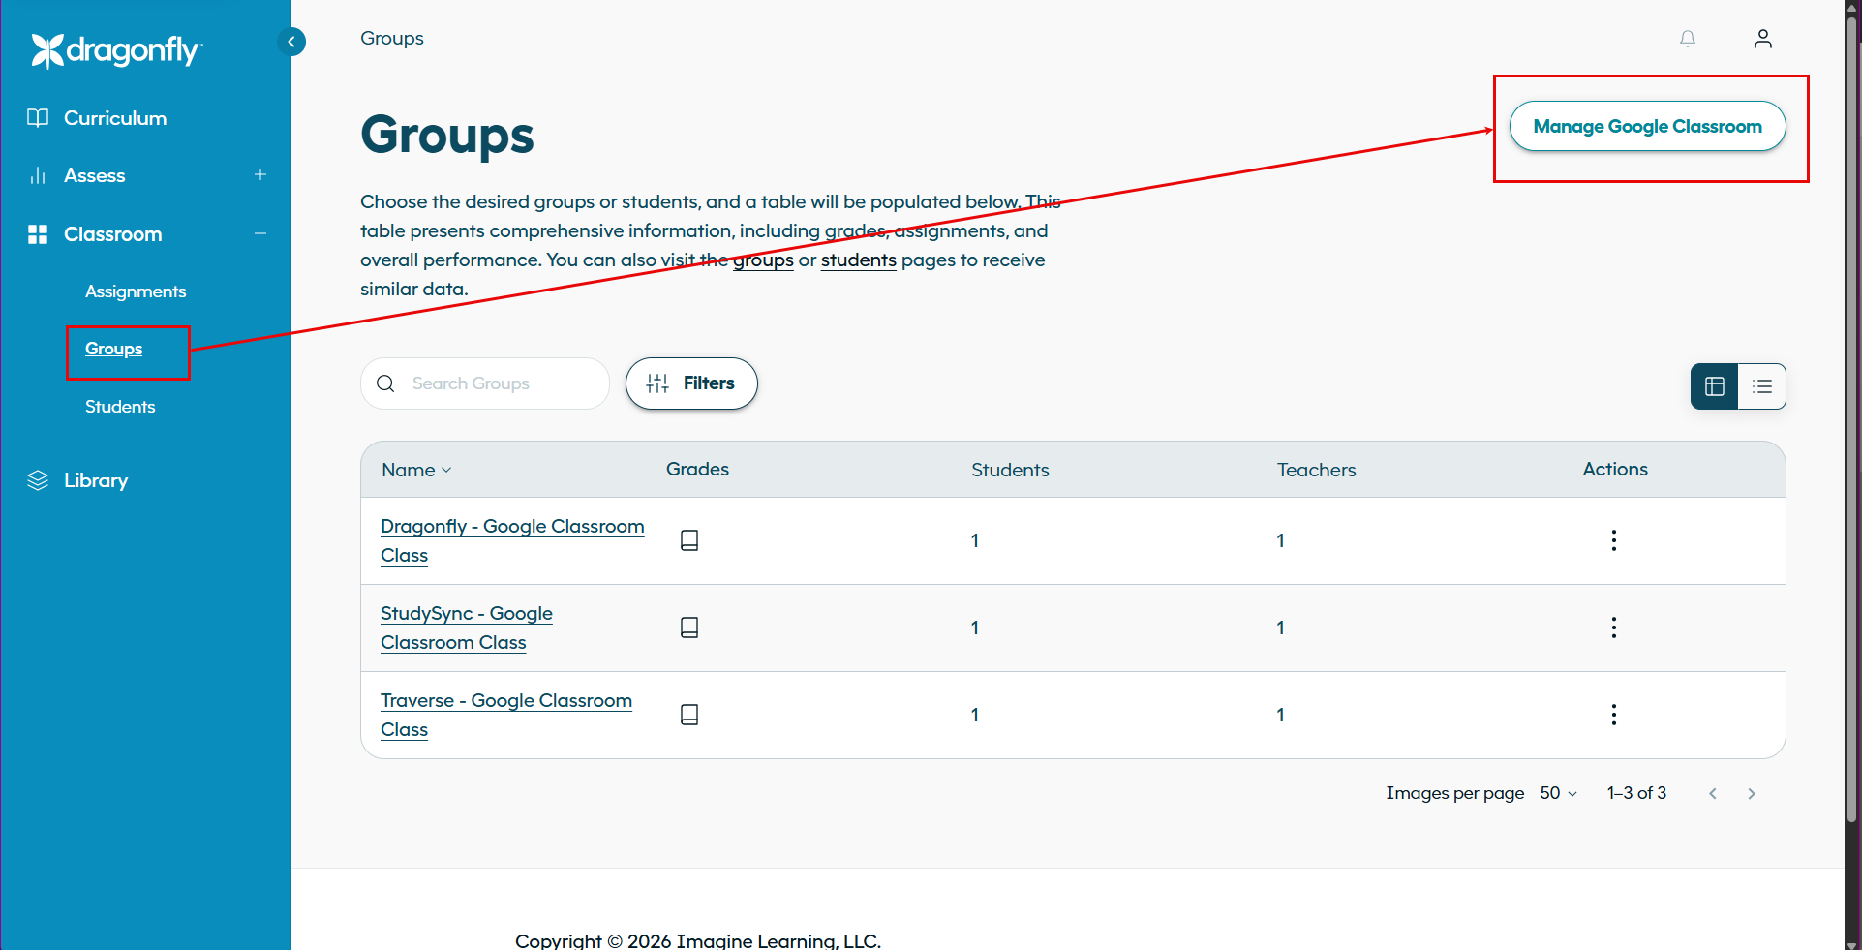
Task: Open Assignments under Classroom
Action: (x=136, y=291)
